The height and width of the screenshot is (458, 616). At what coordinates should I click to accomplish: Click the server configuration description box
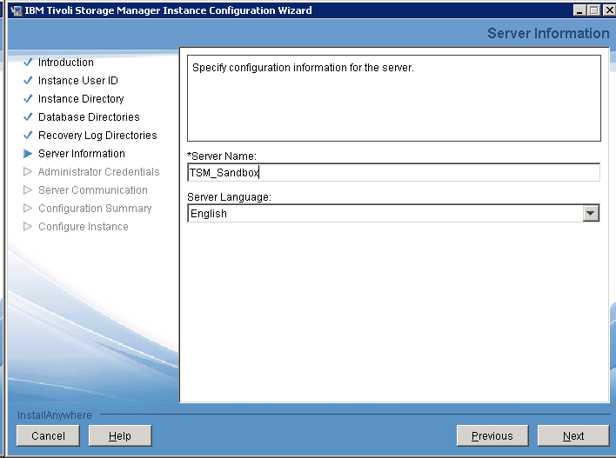click(x=393, y=98)
